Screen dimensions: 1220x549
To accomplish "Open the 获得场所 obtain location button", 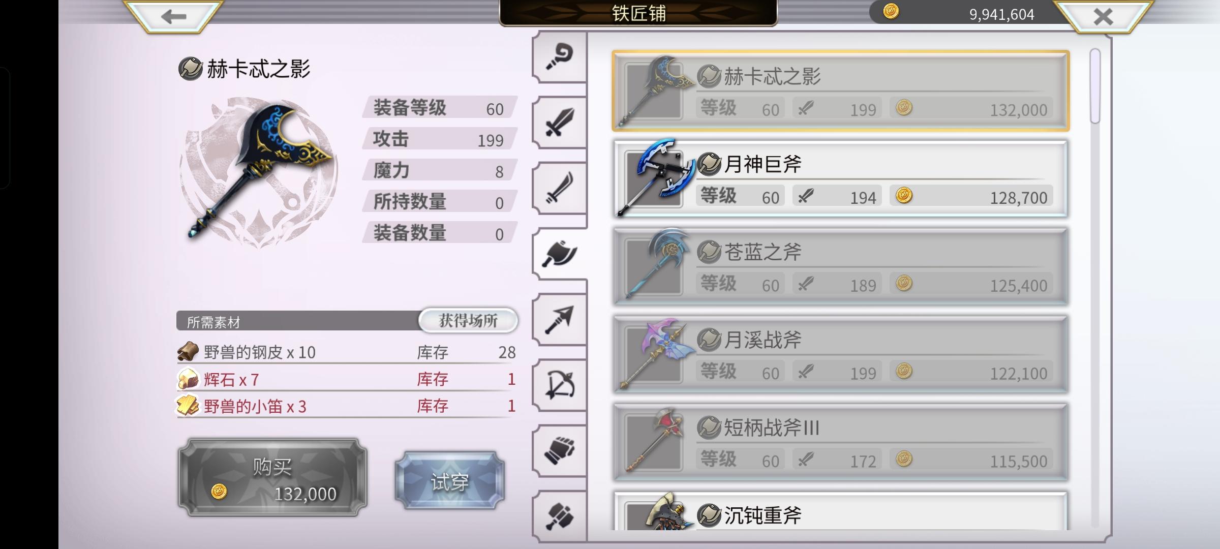I will [468, 321].
